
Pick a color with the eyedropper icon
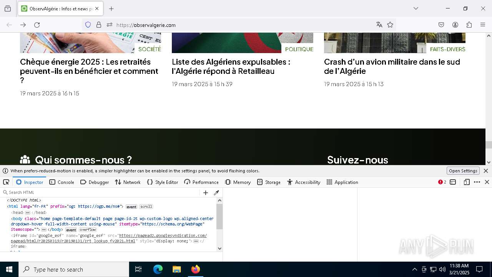(216, 193)
